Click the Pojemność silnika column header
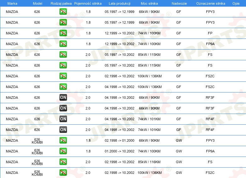This screenshot has height=178, width=246. coord(88,3)
